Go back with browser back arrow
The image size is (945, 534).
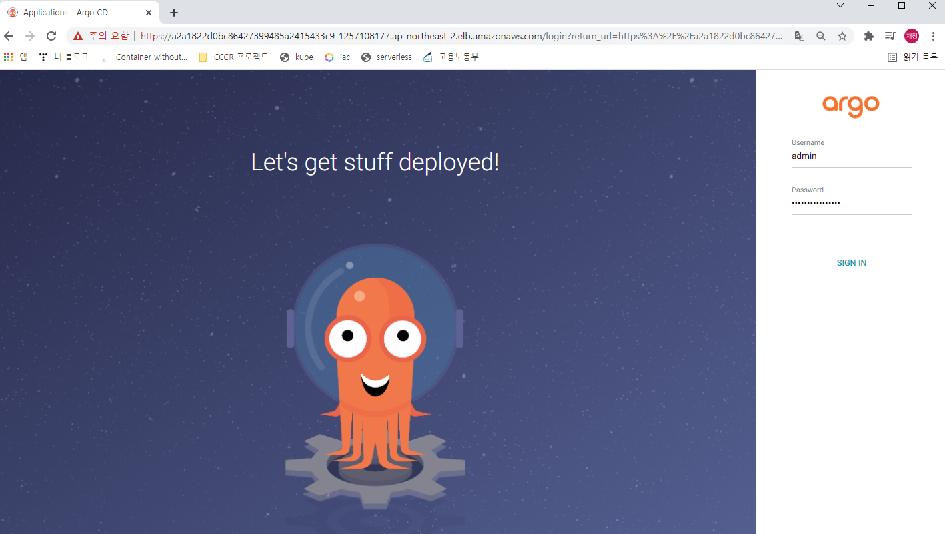[9, 36]
